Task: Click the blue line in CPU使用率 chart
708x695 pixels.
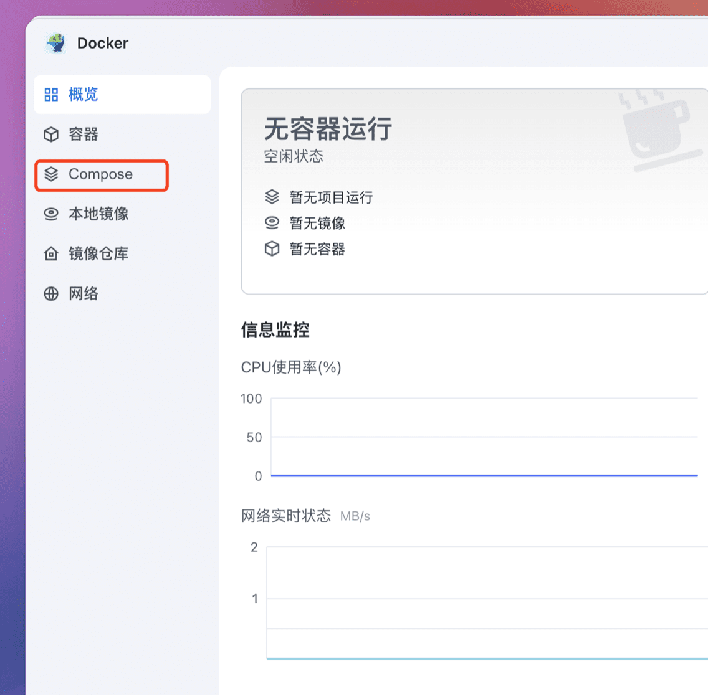Action: 484,476
